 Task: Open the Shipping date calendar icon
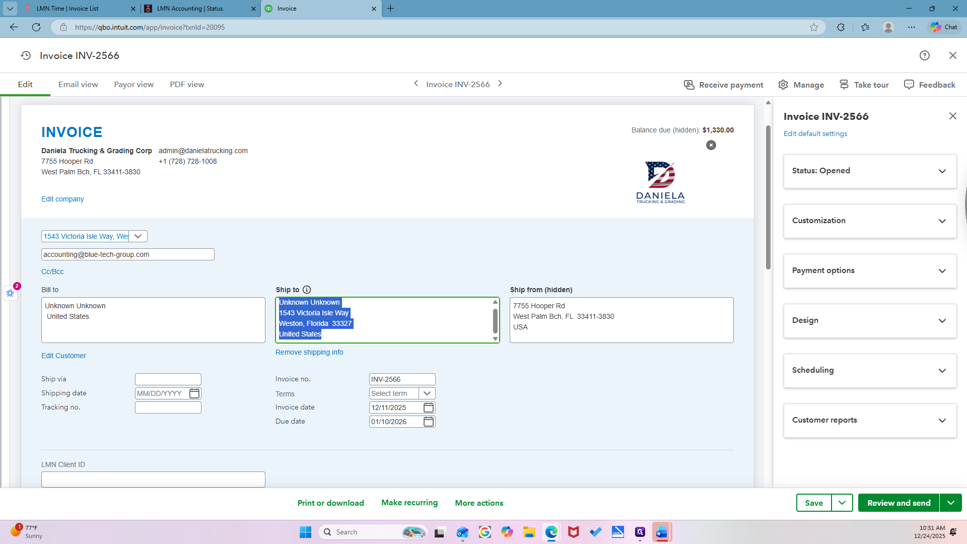point(194,393)
